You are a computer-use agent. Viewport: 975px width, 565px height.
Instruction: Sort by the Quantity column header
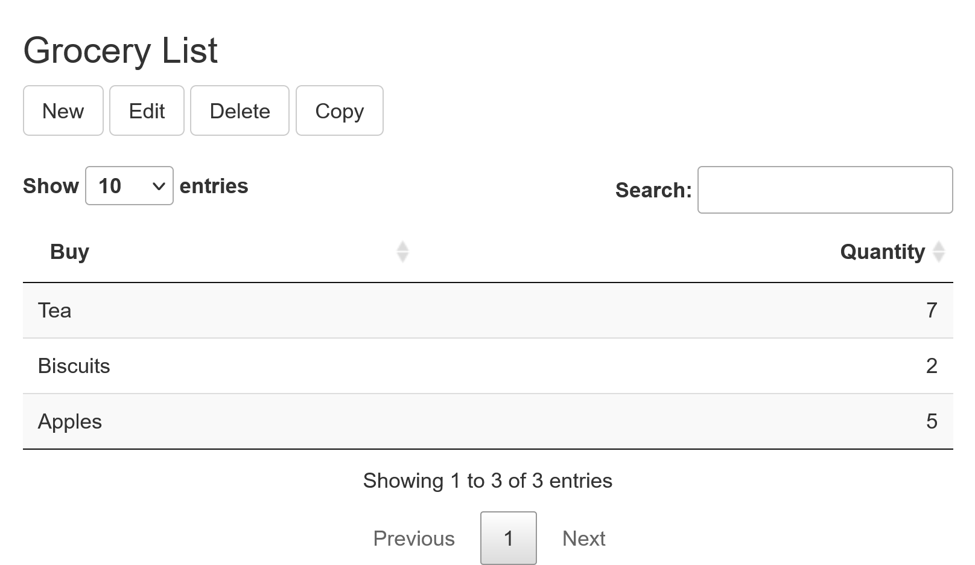(882, 251)
